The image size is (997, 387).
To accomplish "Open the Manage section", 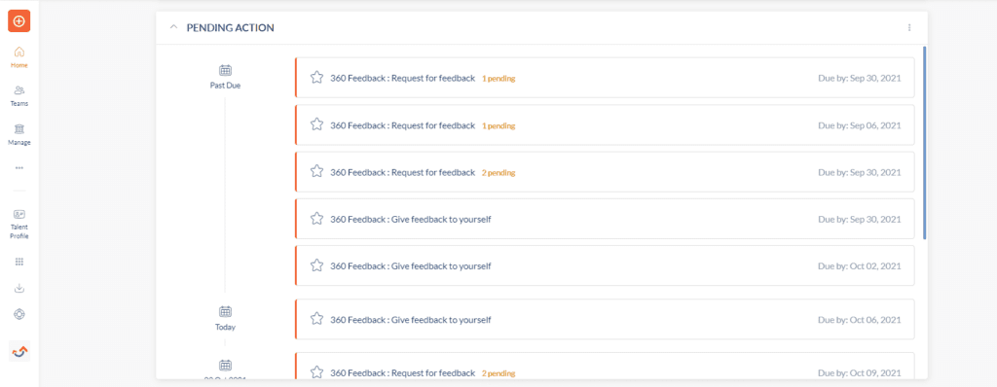I will pos(19,135).
